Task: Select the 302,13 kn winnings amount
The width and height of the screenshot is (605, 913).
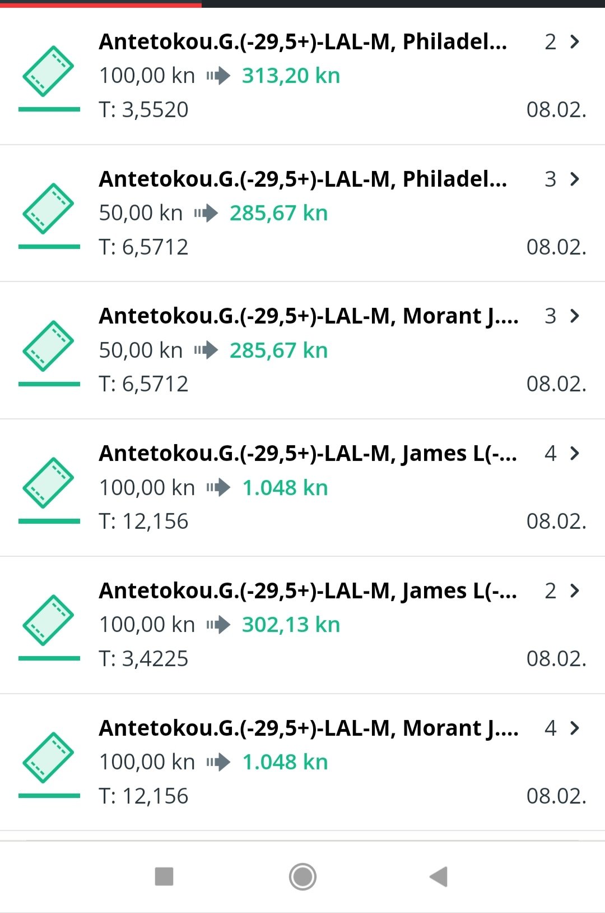Action: point(291,625)
